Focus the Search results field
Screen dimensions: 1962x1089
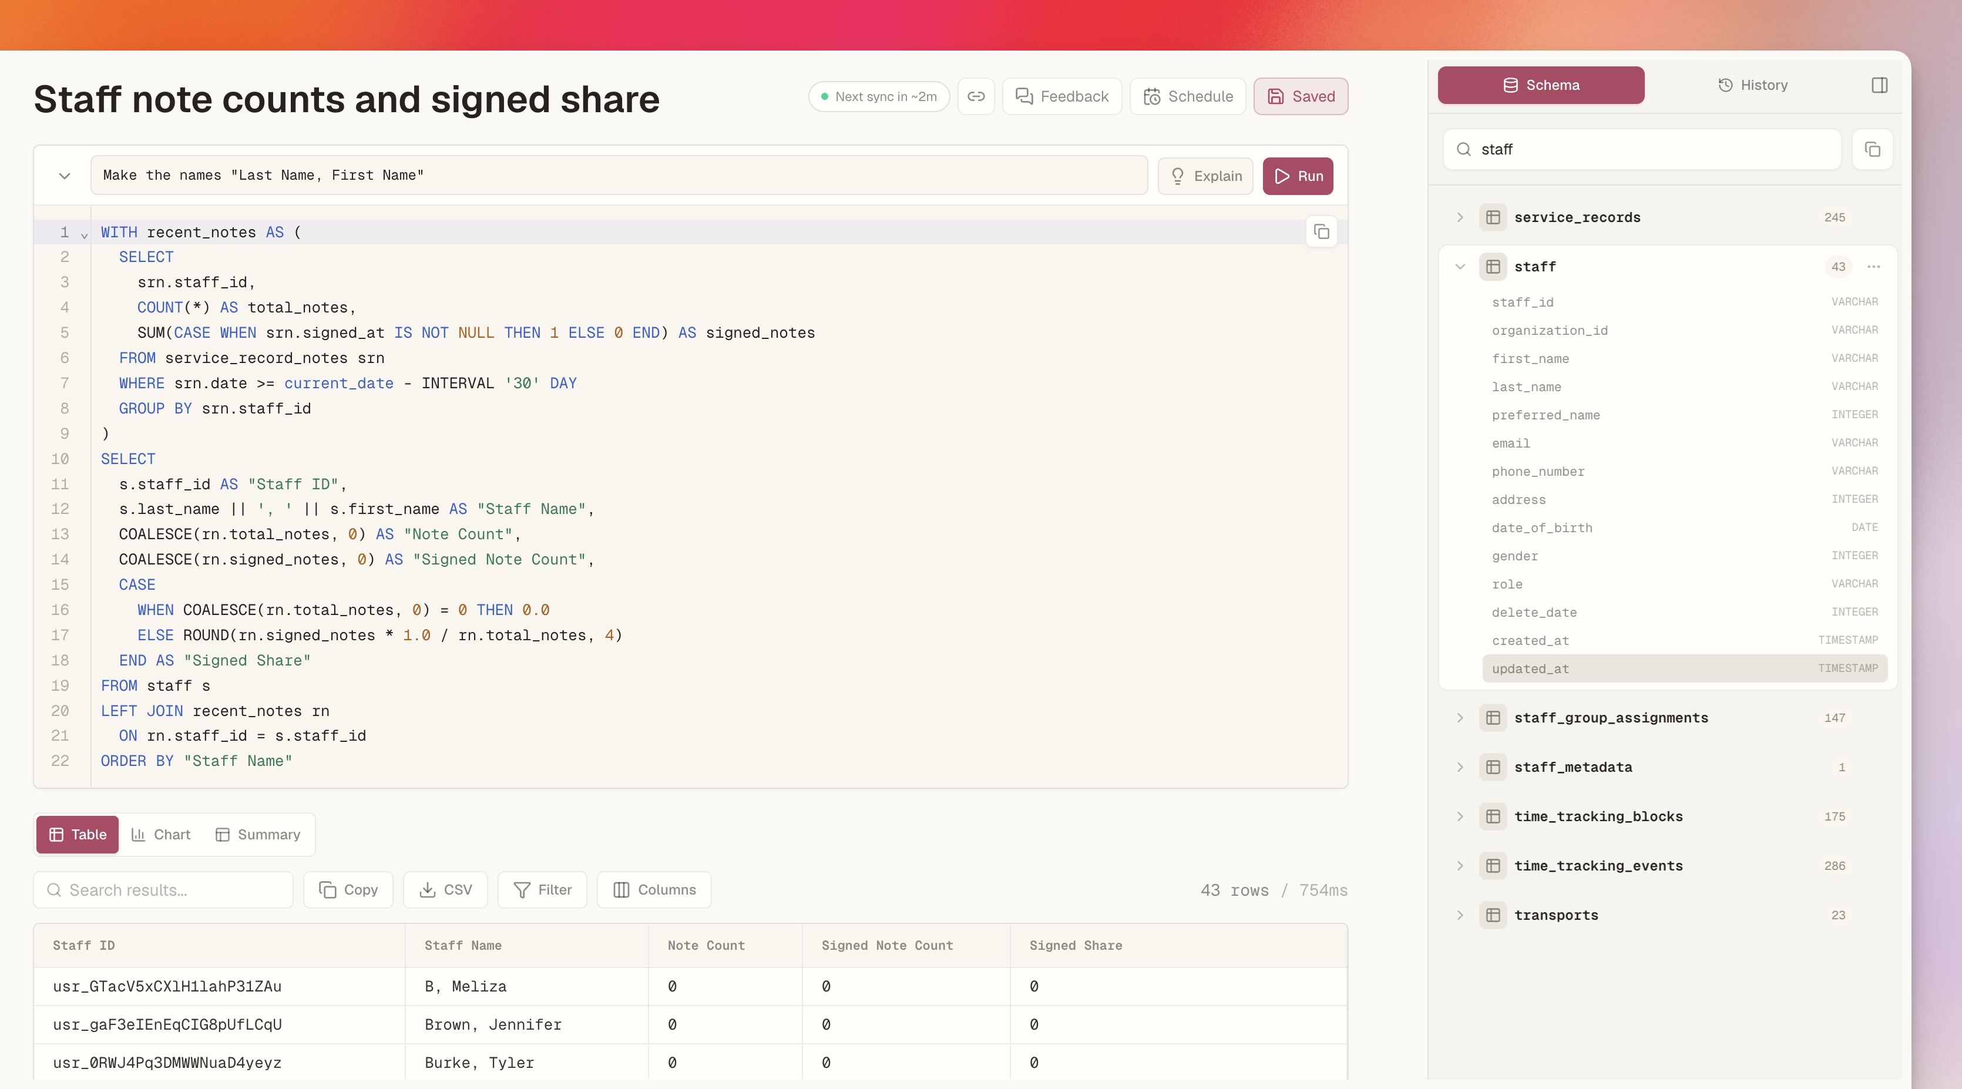point(163,890)
